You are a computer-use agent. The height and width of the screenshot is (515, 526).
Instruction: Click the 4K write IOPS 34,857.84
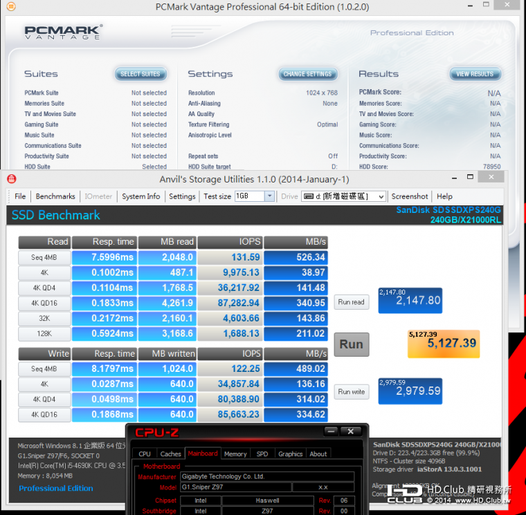[x=230, y=384]
